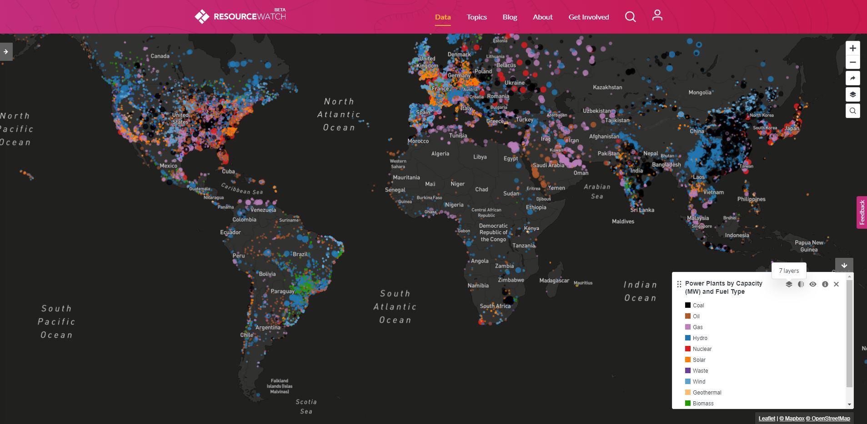867x424 pixels.
Task: Show layer info in the legend
Action: click(825, 284)
